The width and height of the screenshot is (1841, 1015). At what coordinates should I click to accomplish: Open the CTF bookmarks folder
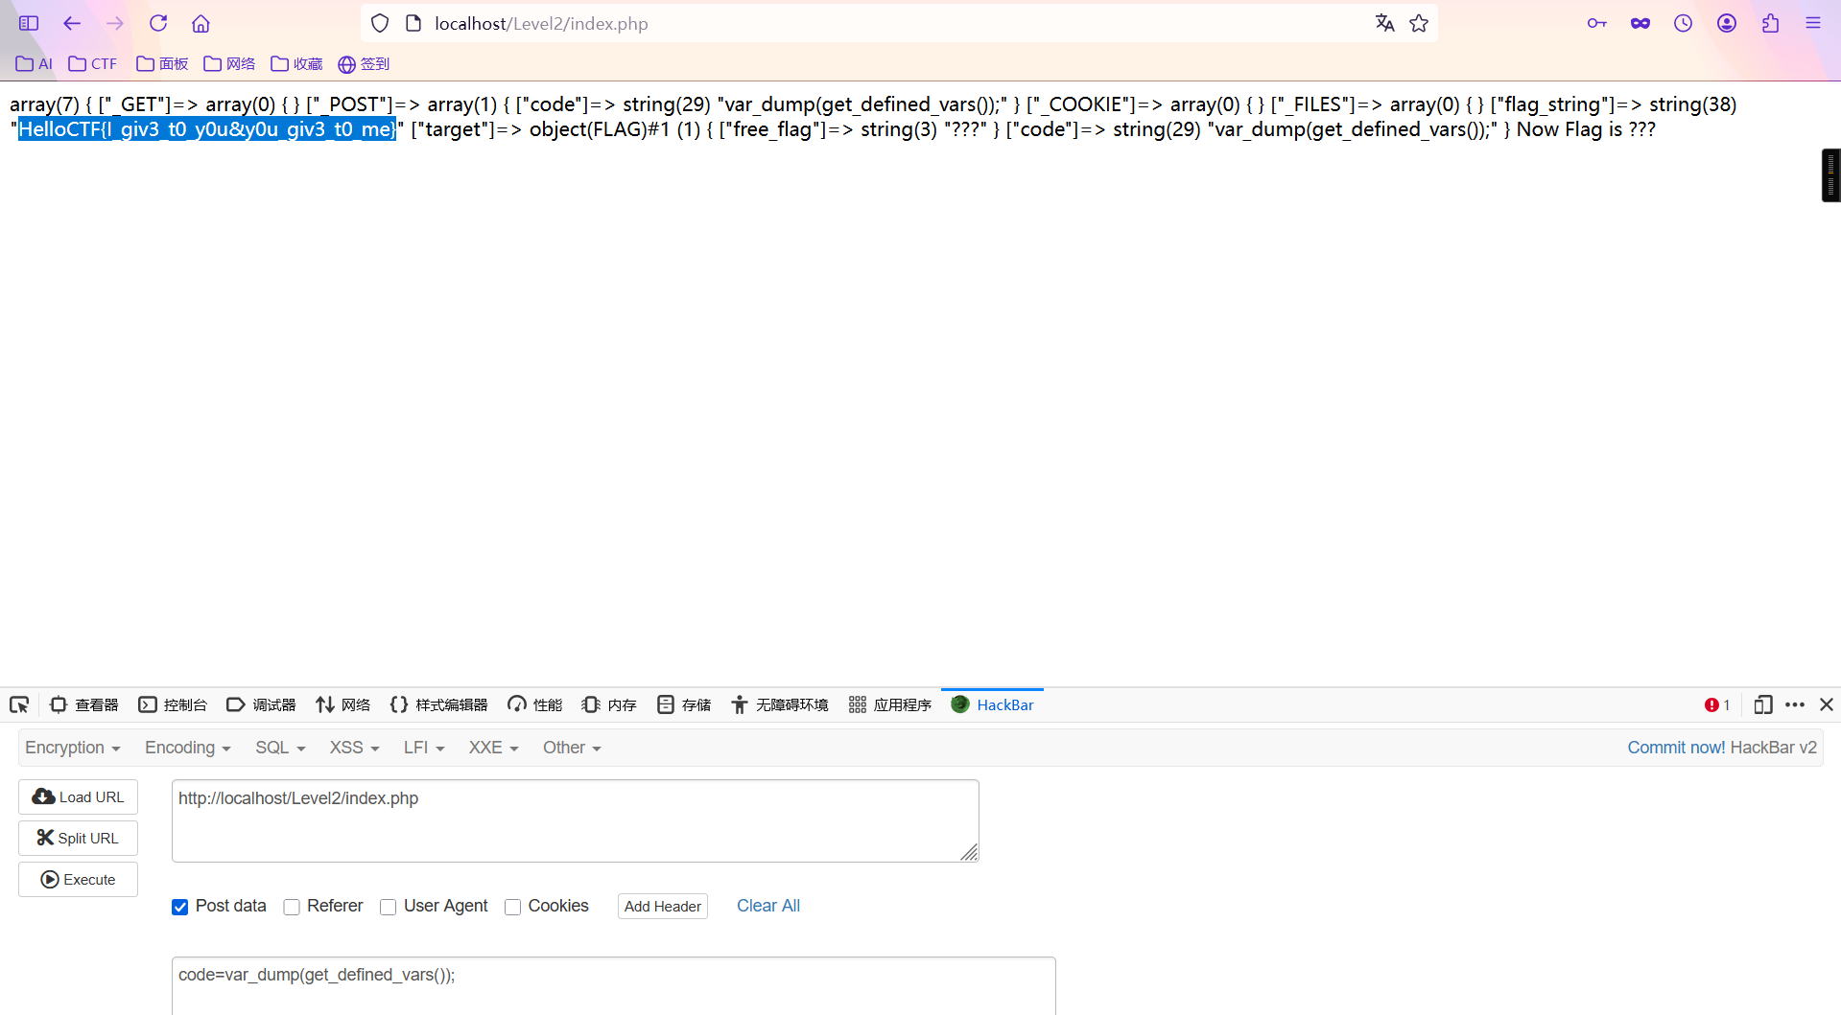click(x=93, y=64)
